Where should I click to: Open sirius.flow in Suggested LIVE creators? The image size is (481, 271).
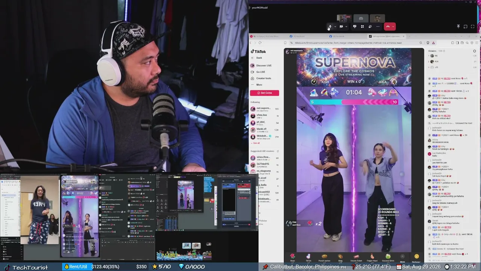coord(265,158)
